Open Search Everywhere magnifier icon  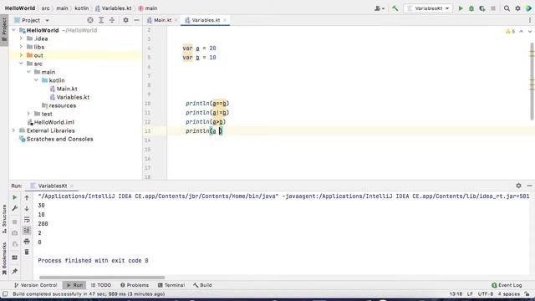(507, 8)
